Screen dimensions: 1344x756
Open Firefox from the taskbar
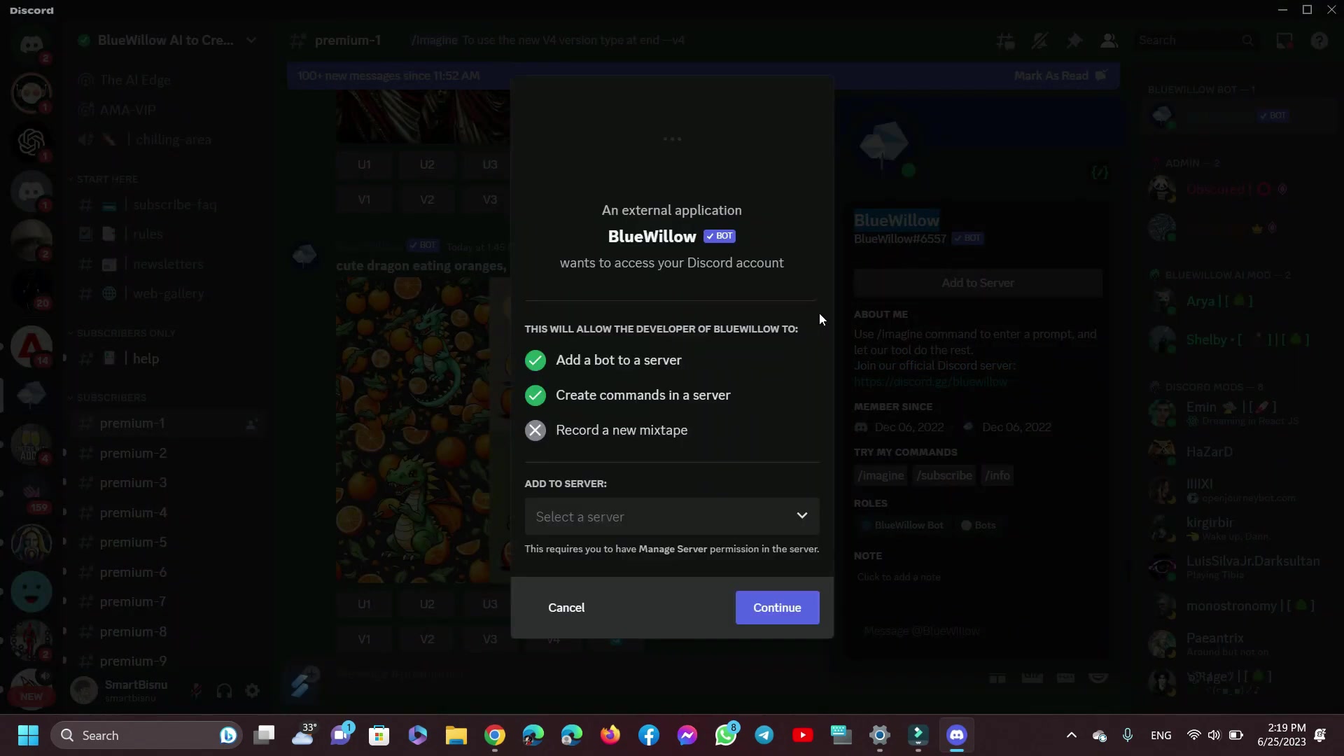(x=610, y=735)
